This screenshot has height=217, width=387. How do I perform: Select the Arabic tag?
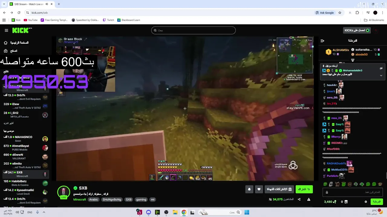click(93, 200)
